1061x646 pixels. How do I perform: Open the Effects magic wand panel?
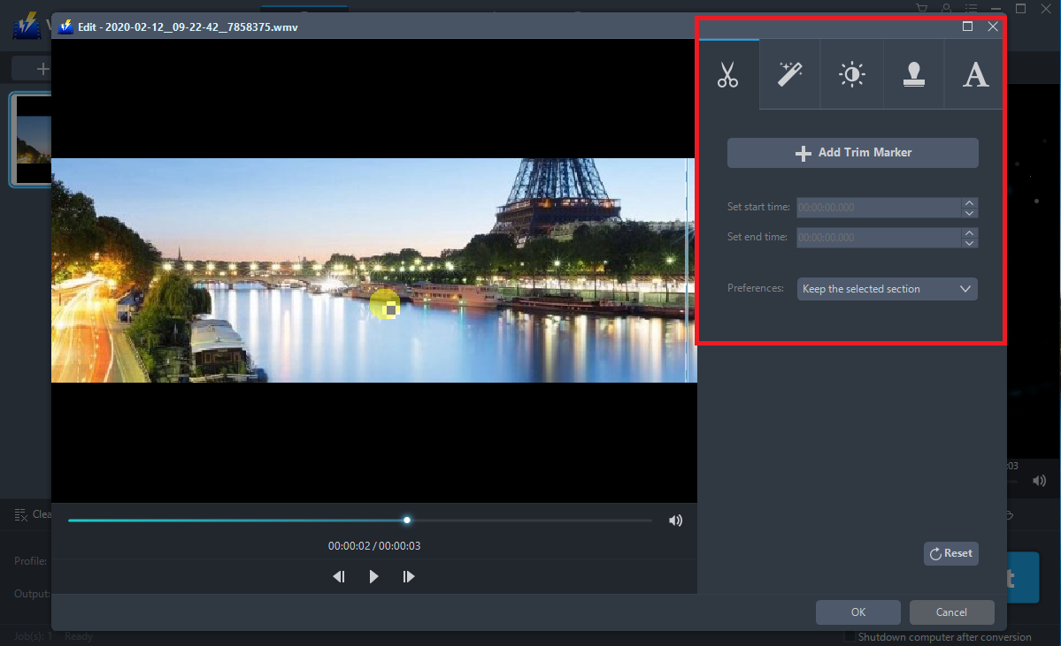click(x=789, y=74)
